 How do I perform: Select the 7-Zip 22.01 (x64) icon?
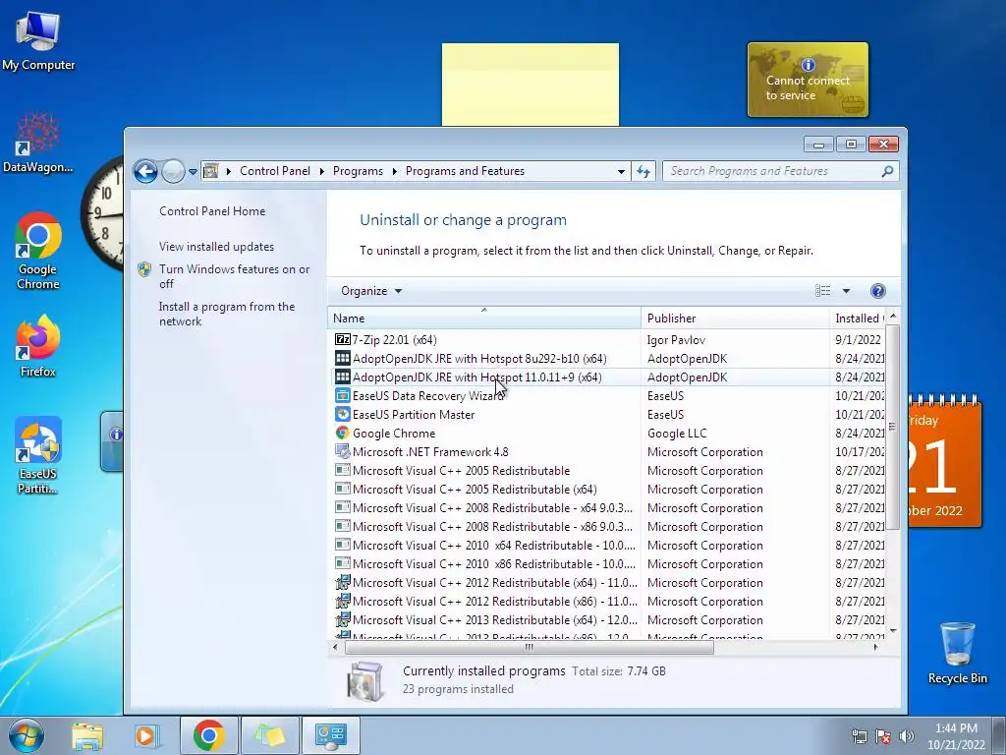click(x=343, y=339)
